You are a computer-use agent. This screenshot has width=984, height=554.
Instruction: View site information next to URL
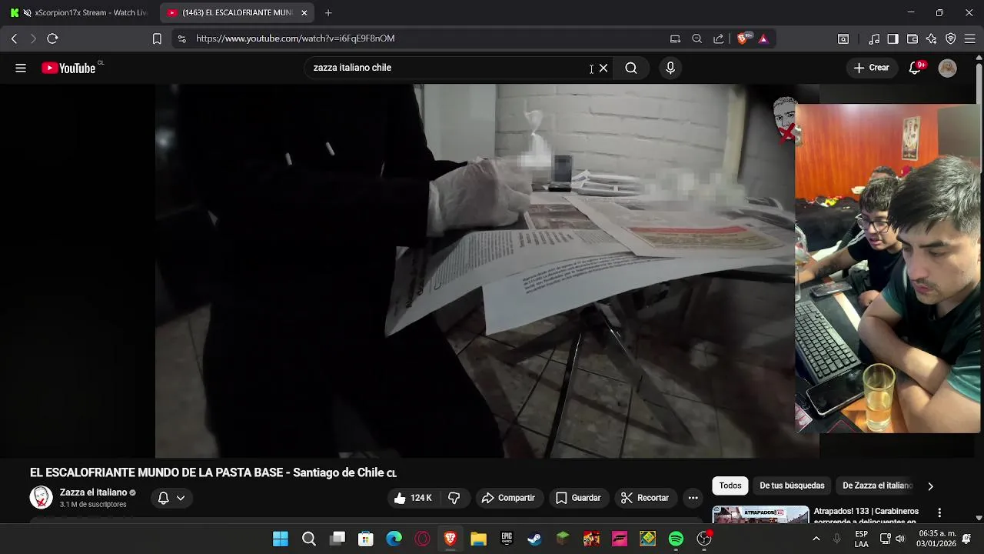click(181, 38)
